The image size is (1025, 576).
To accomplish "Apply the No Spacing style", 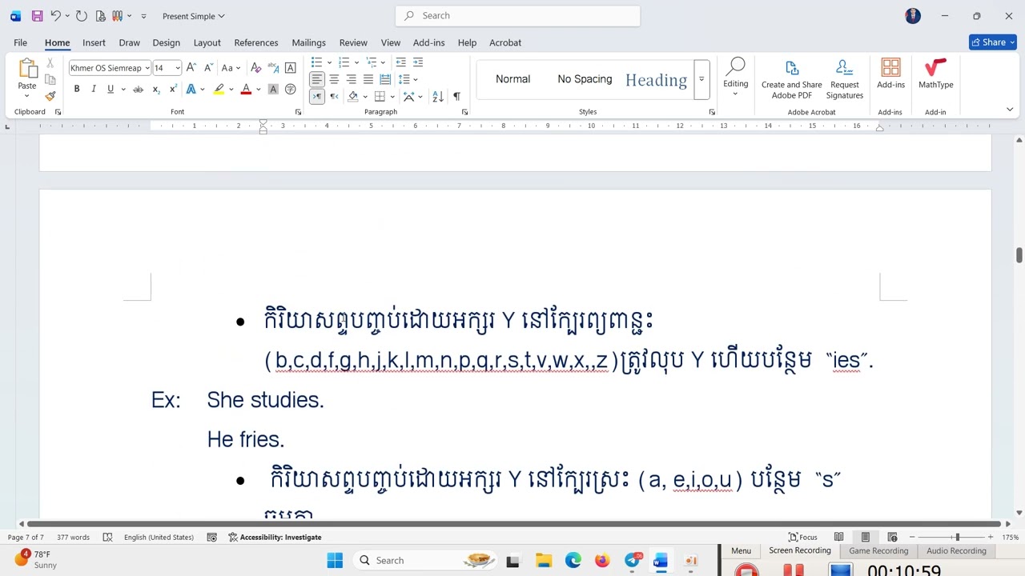I will 585,79.
